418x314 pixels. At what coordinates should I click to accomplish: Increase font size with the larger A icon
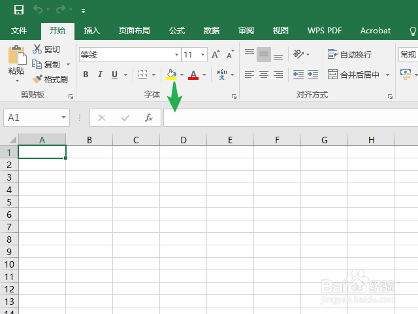click(216, 54)
